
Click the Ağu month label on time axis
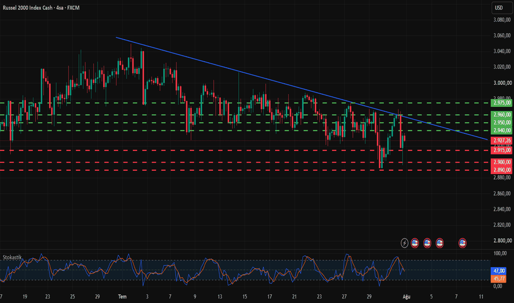tap(406, 297)
